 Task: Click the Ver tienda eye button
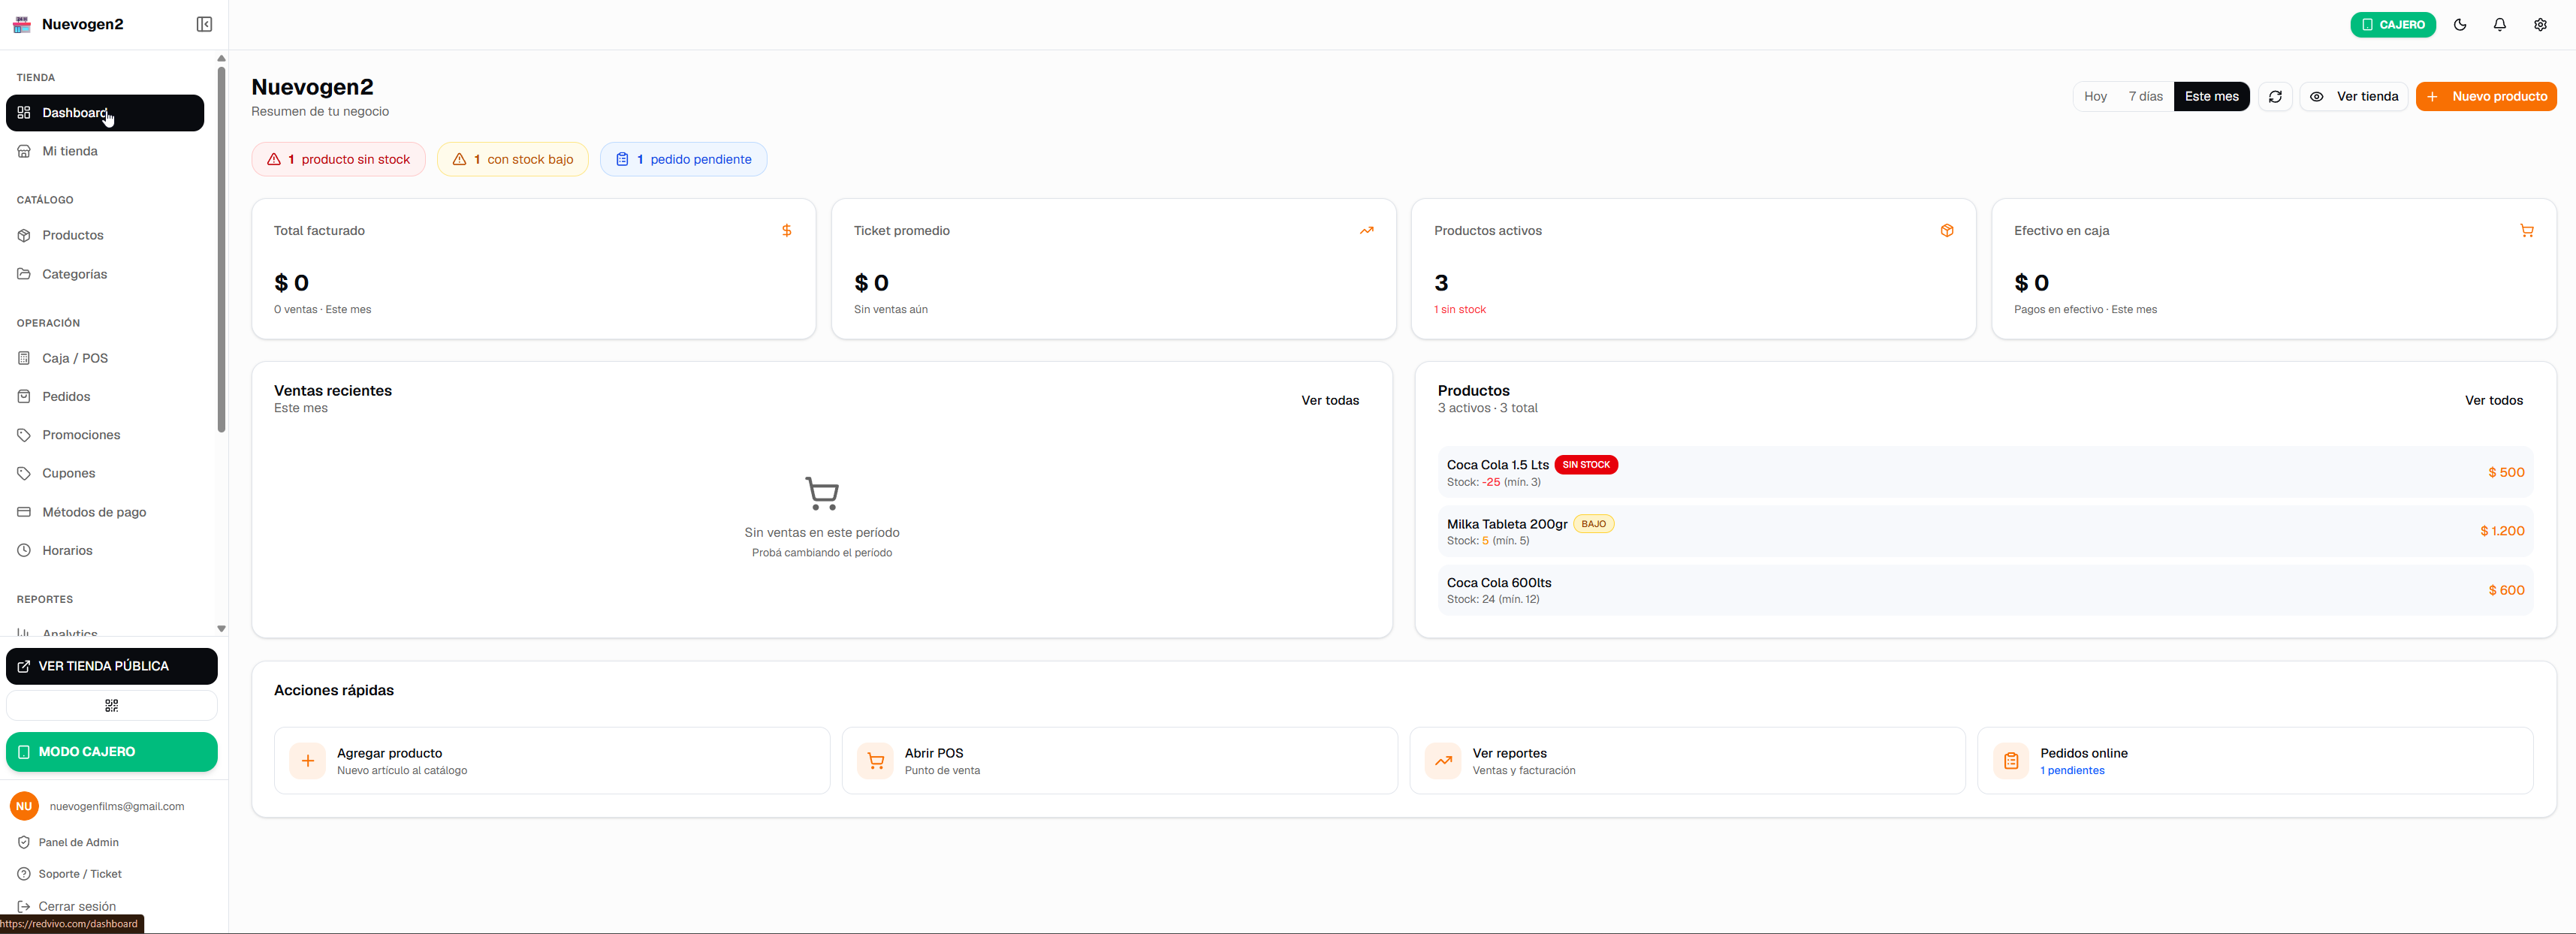pos(2353,96)
